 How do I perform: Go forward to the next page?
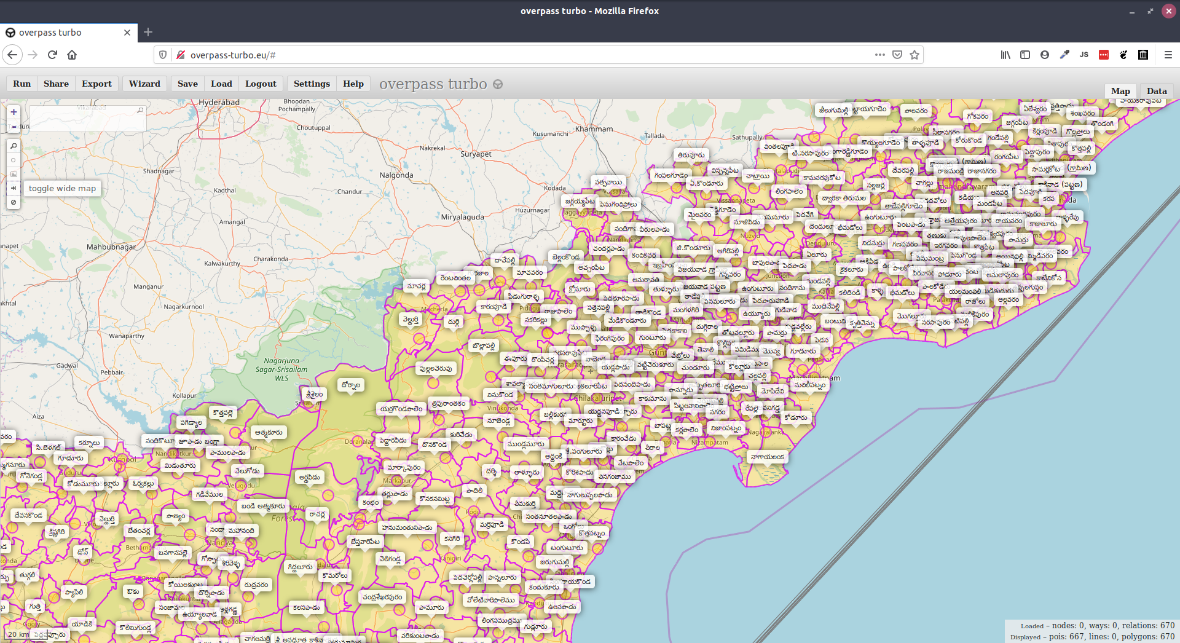point(33,55)
